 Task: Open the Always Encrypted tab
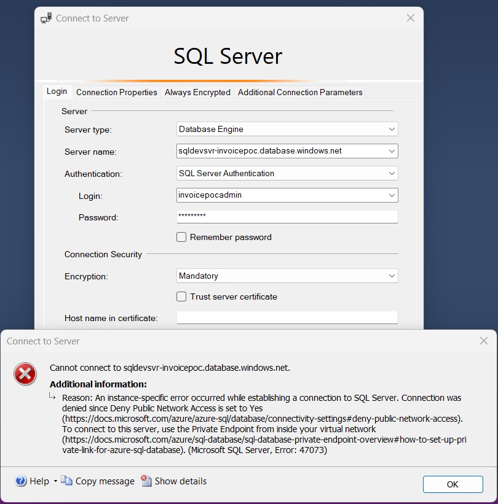click(x=197, y=92)
